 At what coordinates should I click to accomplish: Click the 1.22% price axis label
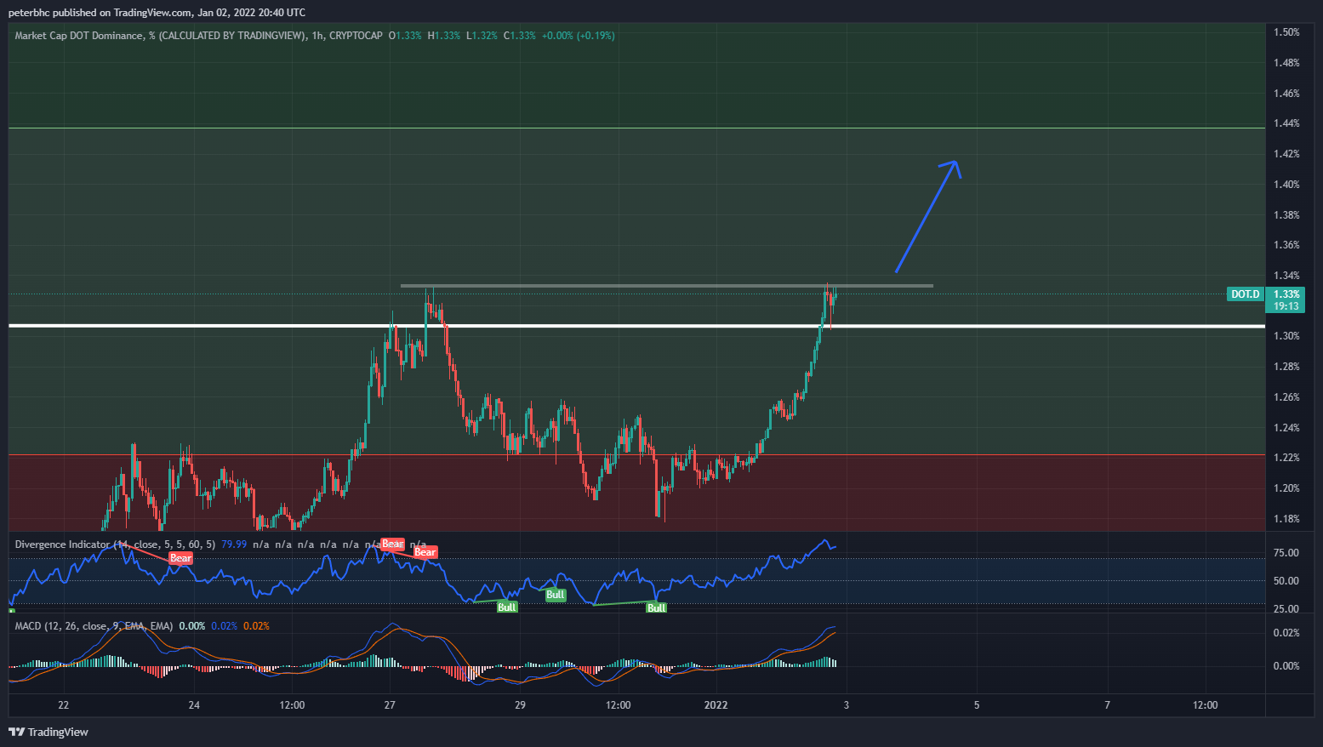coord(1286,458)
